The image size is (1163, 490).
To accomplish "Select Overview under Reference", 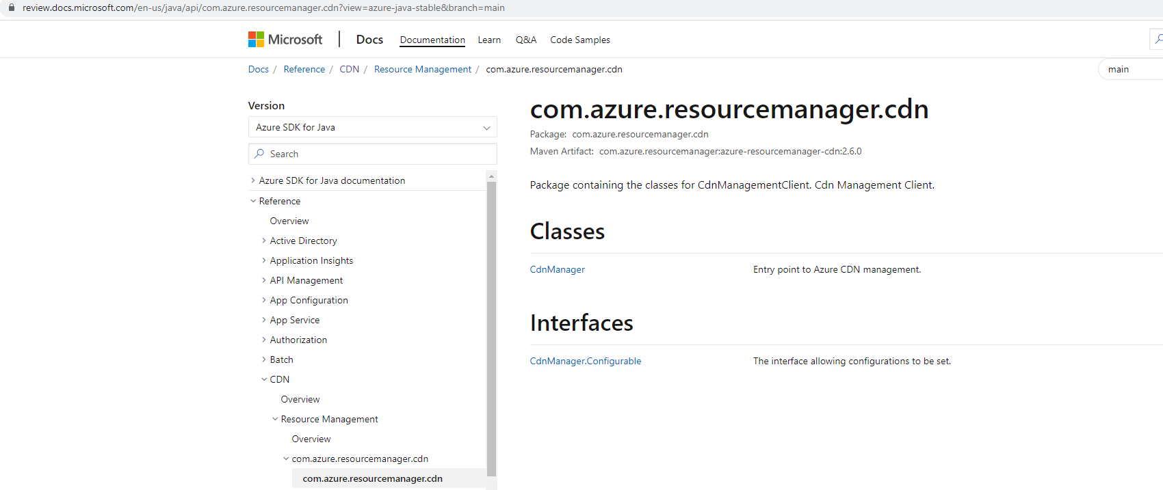I will point(289,221).
